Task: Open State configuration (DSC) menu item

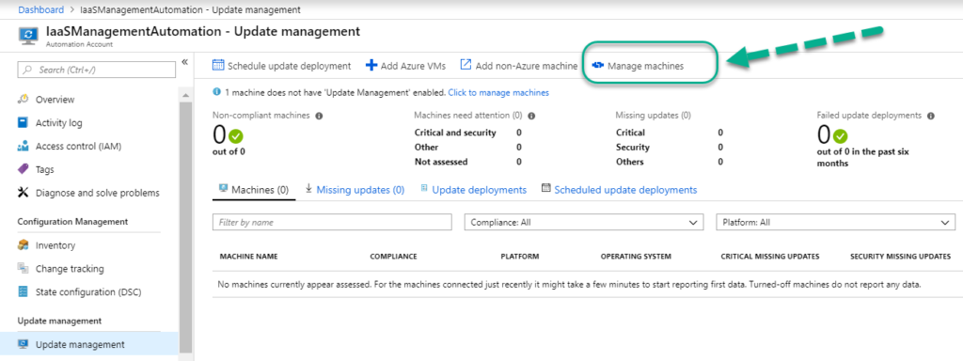Action: (x=89, y=292)
